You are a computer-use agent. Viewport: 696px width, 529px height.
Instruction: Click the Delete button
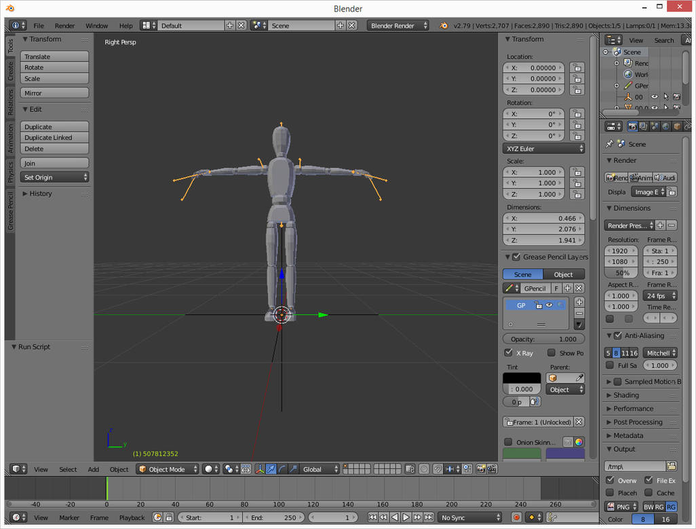click(x=54, y=148)
